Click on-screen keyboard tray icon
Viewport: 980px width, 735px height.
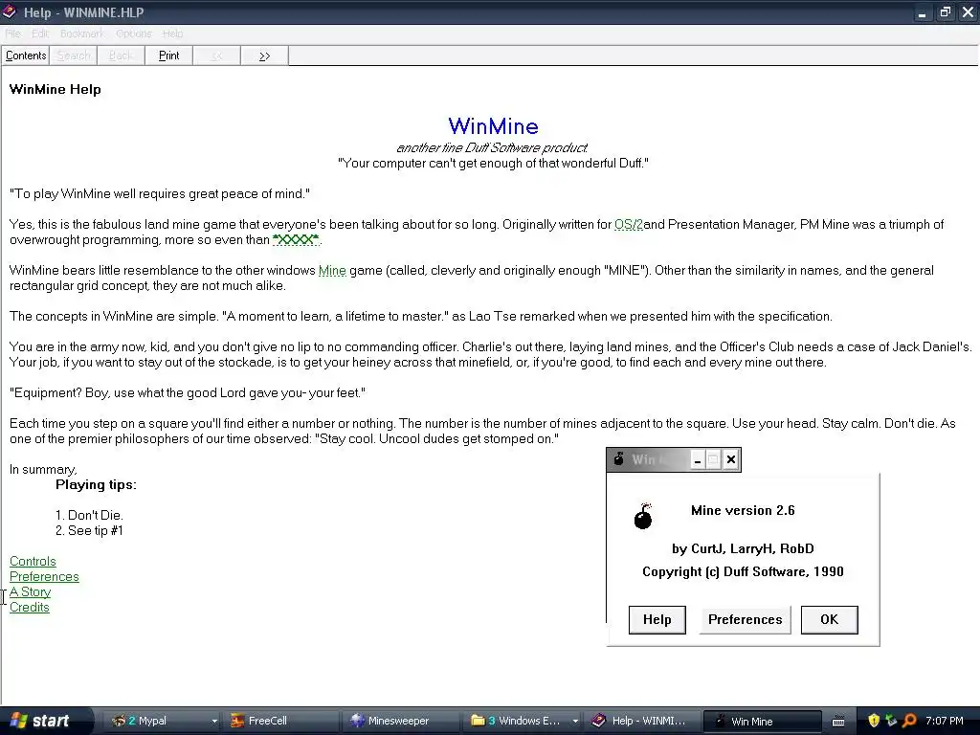point(838,722)
